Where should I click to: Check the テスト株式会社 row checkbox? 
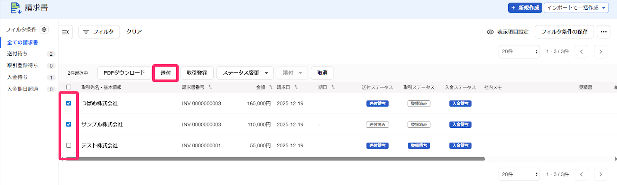point(69,145)
